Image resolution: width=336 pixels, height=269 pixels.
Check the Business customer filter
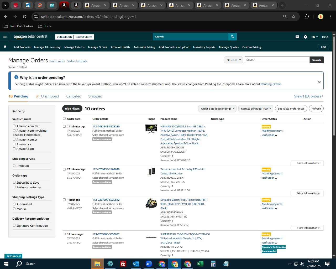(x=14, y=187)
